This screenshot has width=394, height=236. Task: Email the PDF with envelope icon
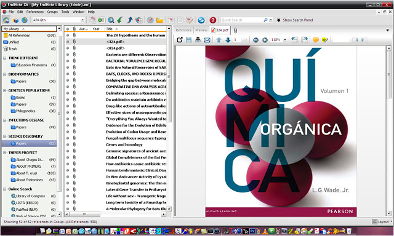[207, 40]
